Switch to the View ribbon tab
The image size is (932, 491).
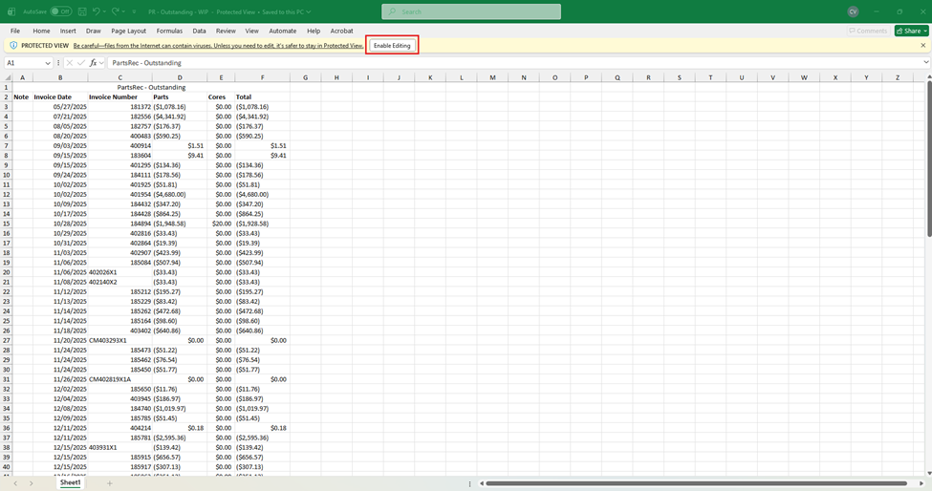[x=252, y=31]
